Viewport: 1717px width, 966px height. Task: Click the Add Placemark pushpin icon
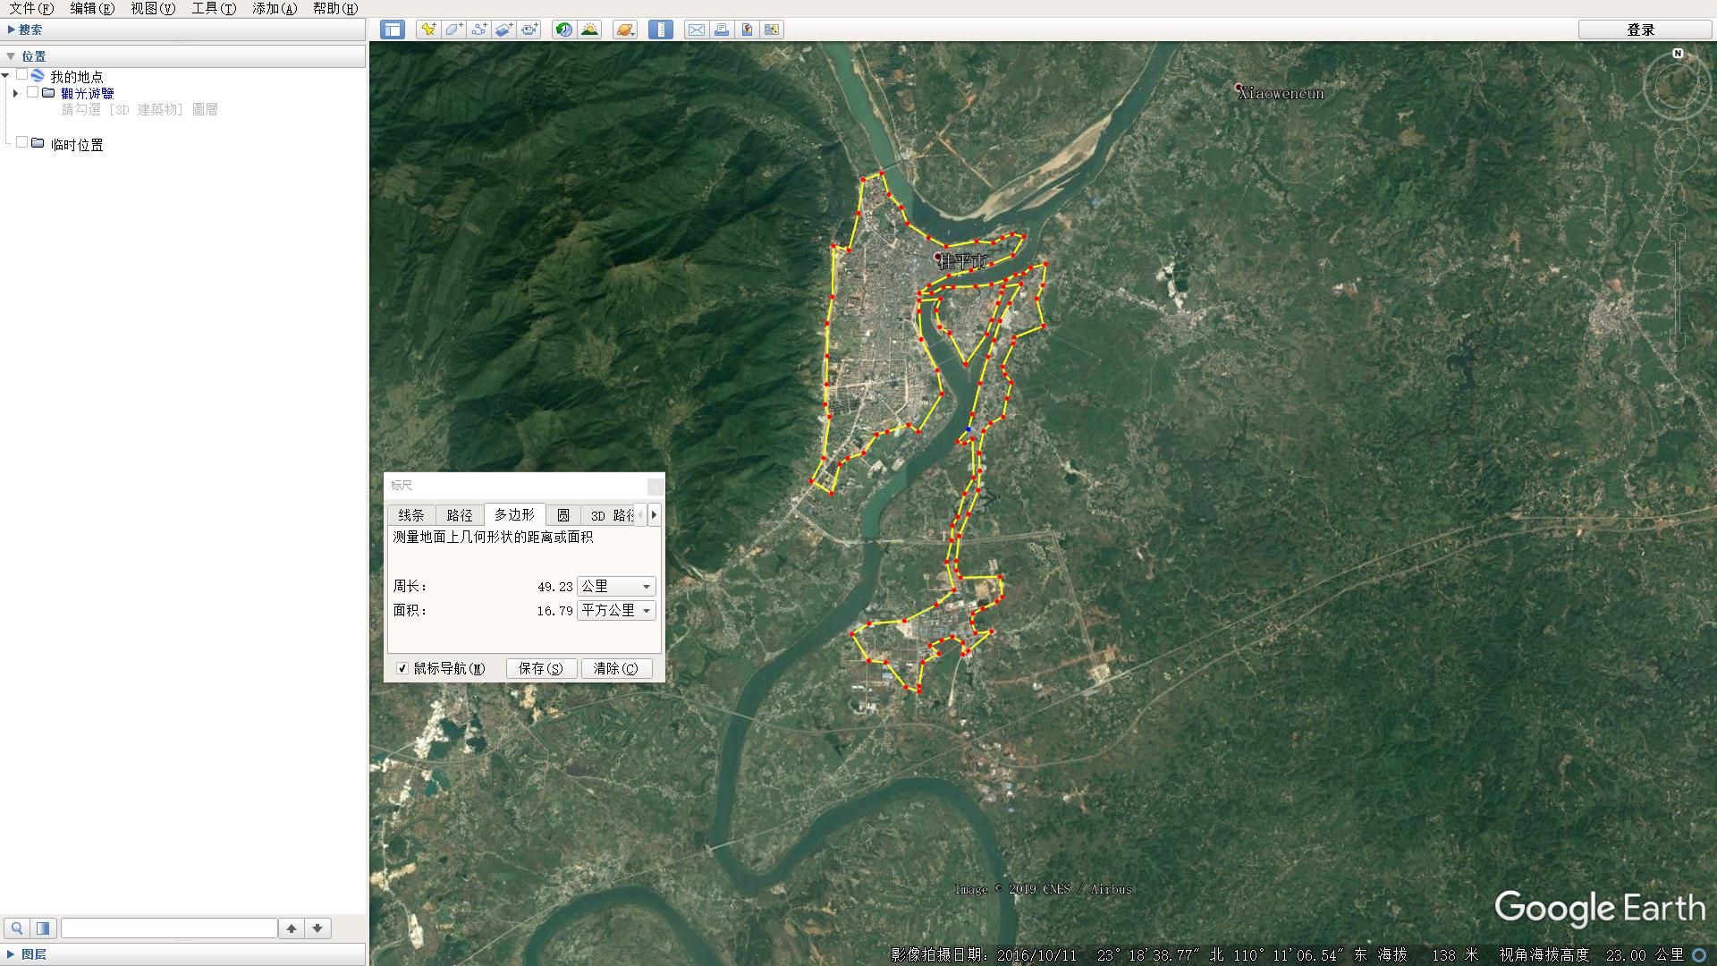pos(428,30)
